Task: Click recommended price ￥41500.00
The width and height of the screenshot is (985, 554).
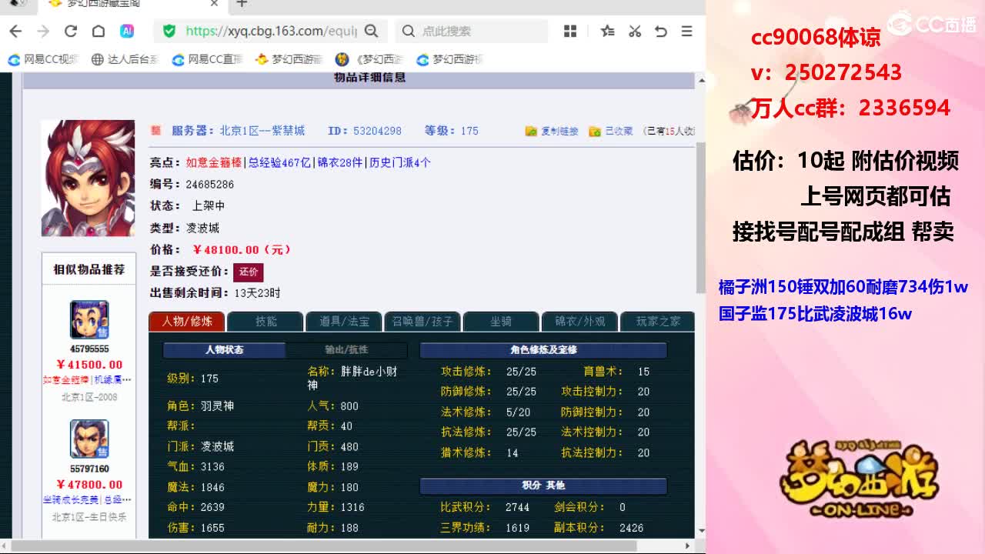Action: 89,365
